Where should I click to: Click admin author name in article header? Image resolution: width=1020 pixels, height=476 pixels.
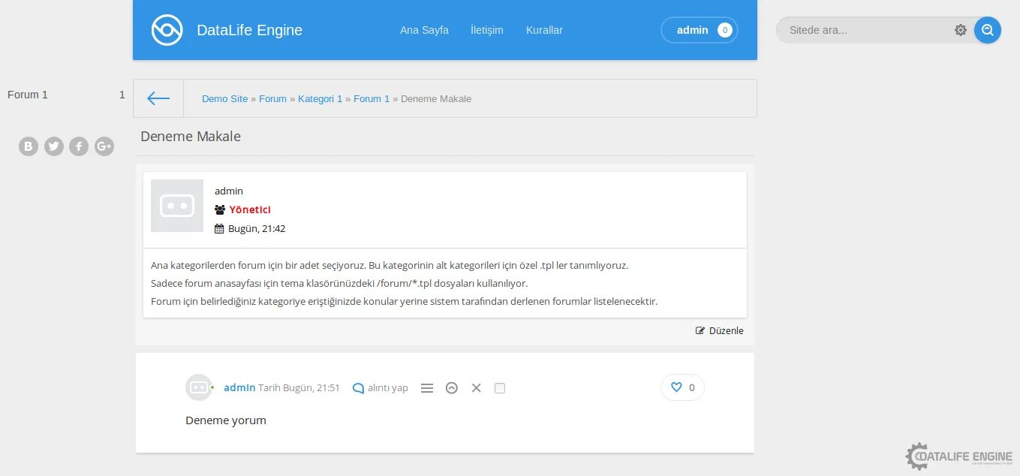pyautogui.click(x=229, y=191)
